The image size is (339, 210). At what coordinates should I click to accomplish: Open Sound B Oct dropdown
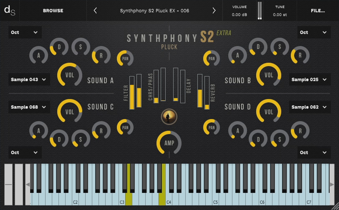(314, 32)
